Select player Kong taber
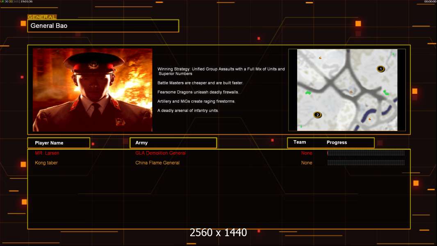The image size is (437, 246). tap(46, 163)
